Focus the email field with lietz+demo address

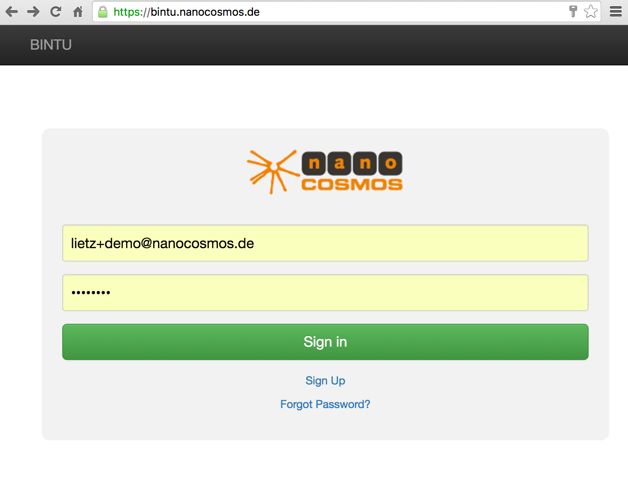pos(325,243)
